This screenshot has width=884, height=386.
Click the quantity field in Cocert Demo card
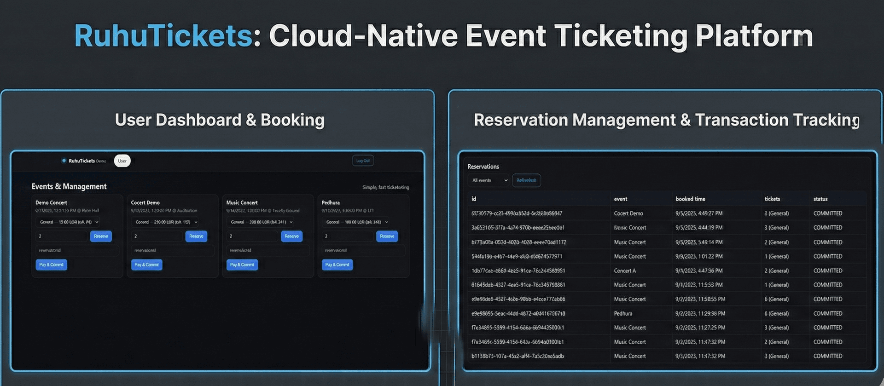pyautogui.click(x=157, y=236)
